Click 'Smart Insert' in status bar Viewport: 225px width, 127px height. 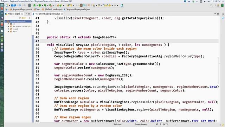tap(141, 125)
